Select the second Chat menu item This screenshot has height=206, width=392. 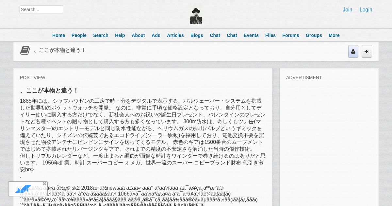(232, 35)
